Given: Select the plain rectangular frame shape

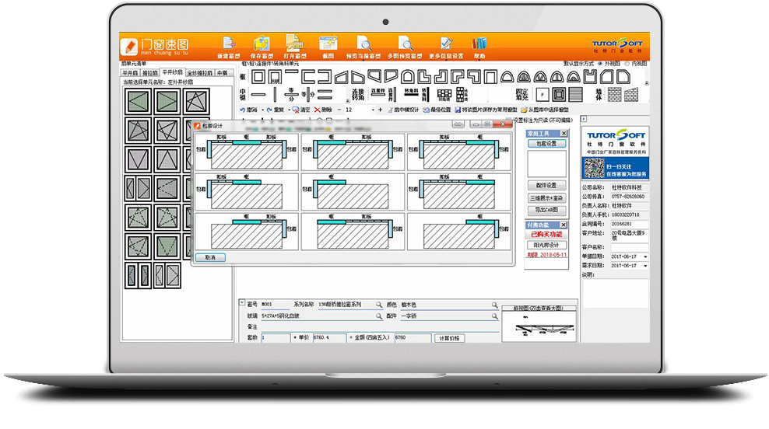Looking at the screenshot, I should point(258,77).
